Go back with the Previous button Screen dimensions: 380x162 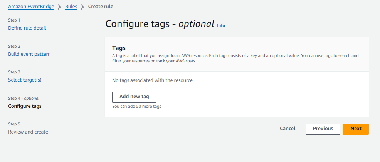point(323,129)
